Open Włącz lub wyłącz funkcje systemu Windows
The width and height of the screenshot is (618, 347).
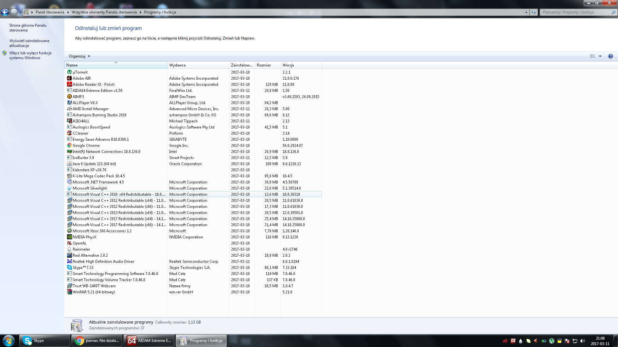point(30,55)
